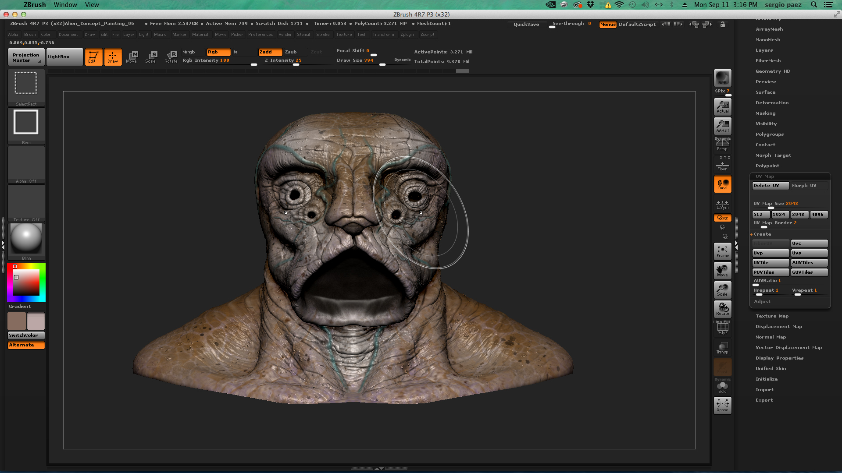The image size is (842, 473).
Task: Toggle the XYZ rotation mode
Action: click(722, 218)
